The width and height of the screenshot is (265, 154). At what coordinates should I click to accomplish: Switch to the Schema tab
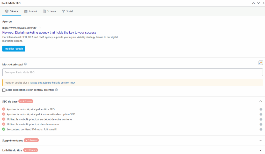[49, 11]
